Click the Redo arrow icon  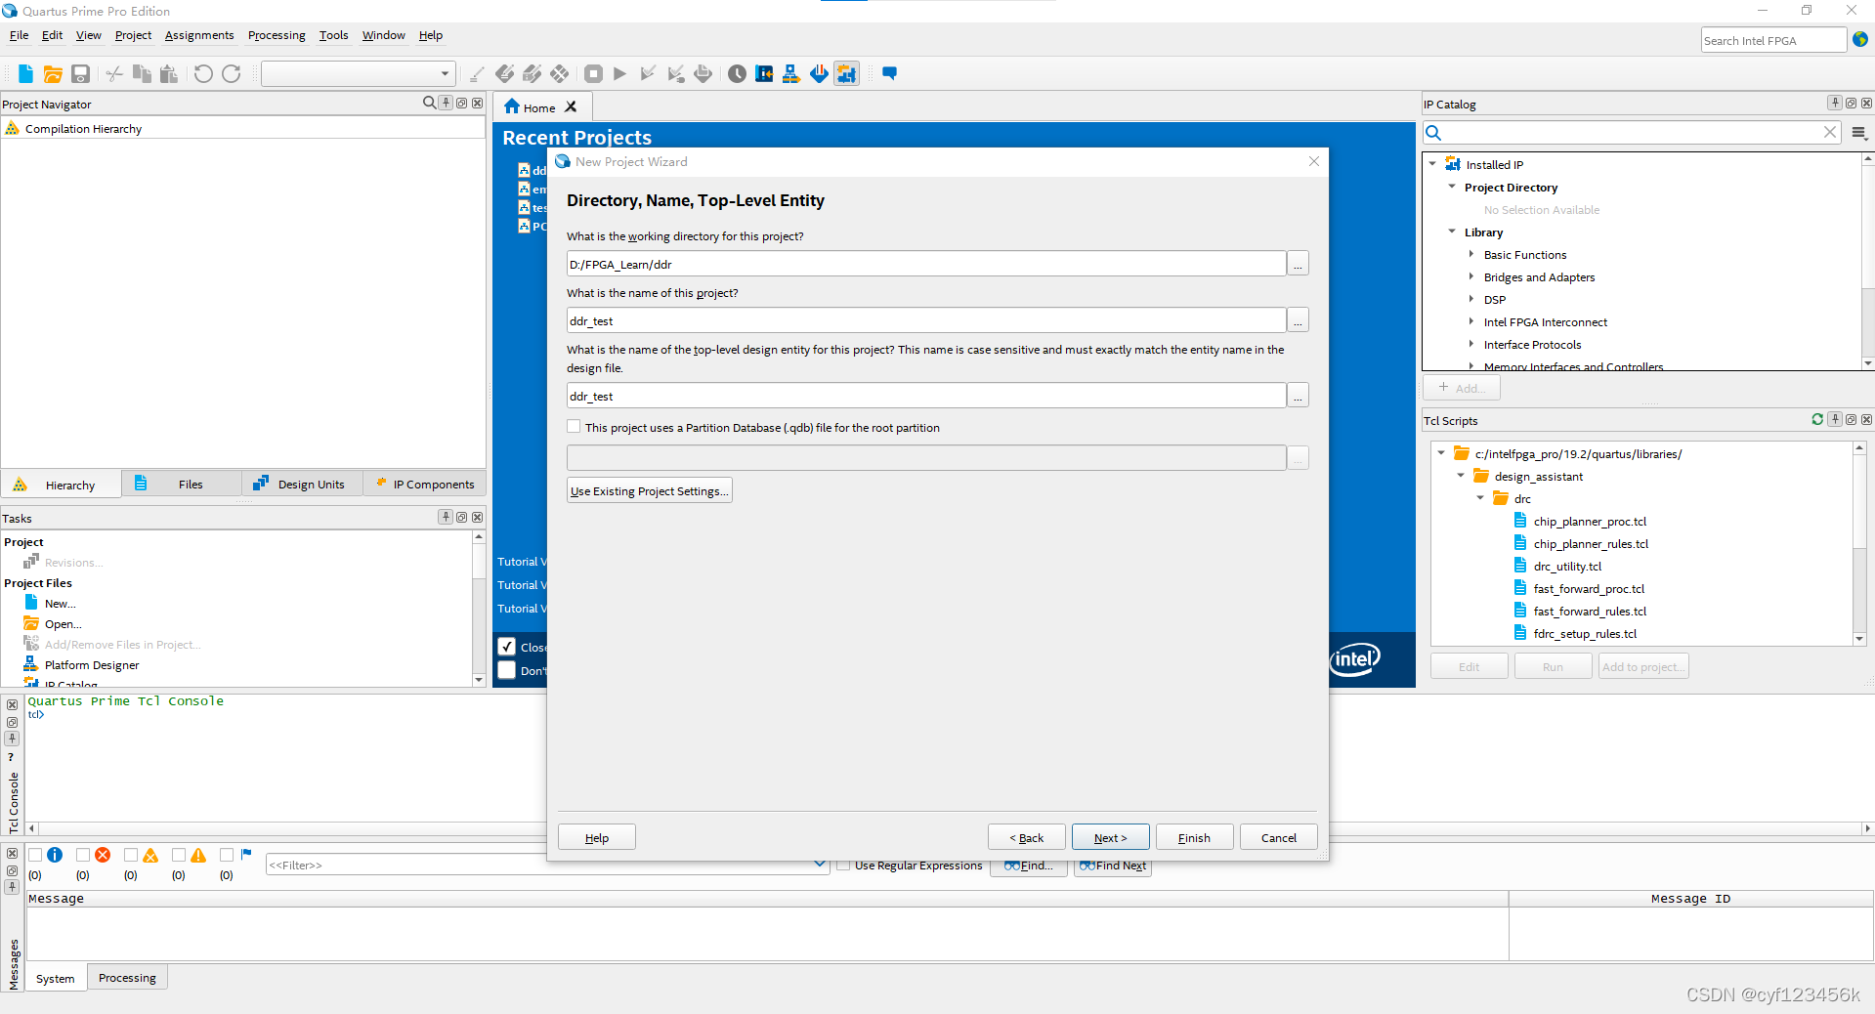coord(232,73)
